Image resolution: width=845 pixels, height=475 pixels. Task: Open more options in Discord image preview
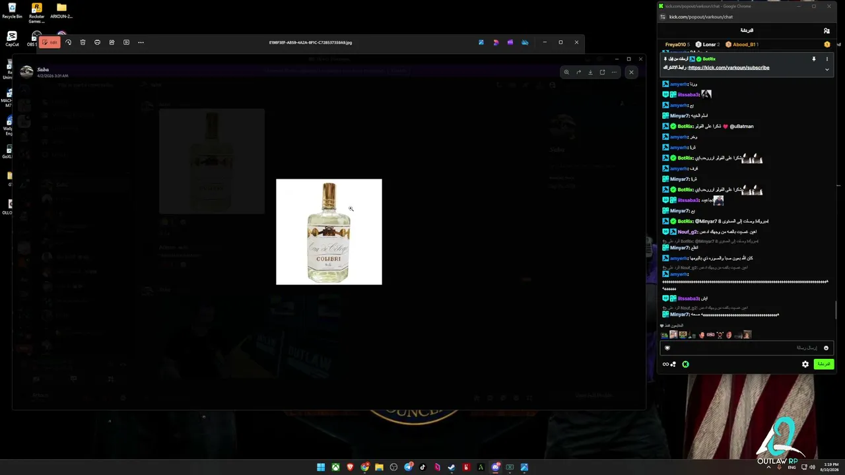click(x=614, y=72)
